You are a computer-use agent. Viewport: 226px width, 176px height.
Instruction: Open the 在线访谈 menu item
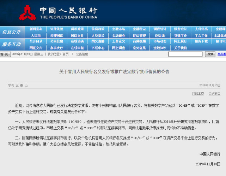point(77,41)
